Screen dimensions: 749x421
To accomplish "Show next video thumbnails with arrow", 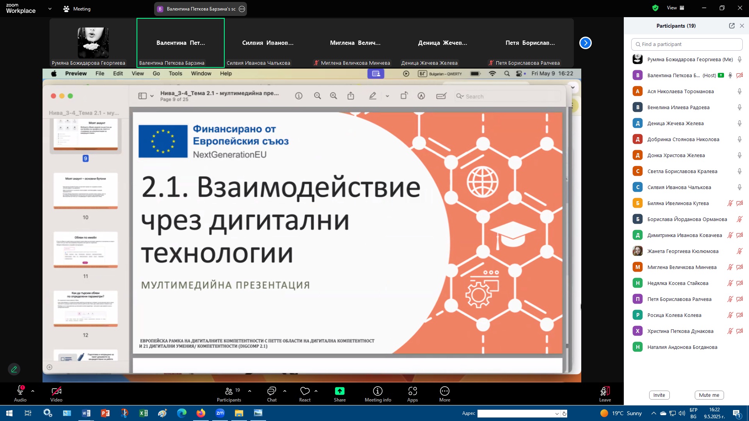I will [586, 43].
